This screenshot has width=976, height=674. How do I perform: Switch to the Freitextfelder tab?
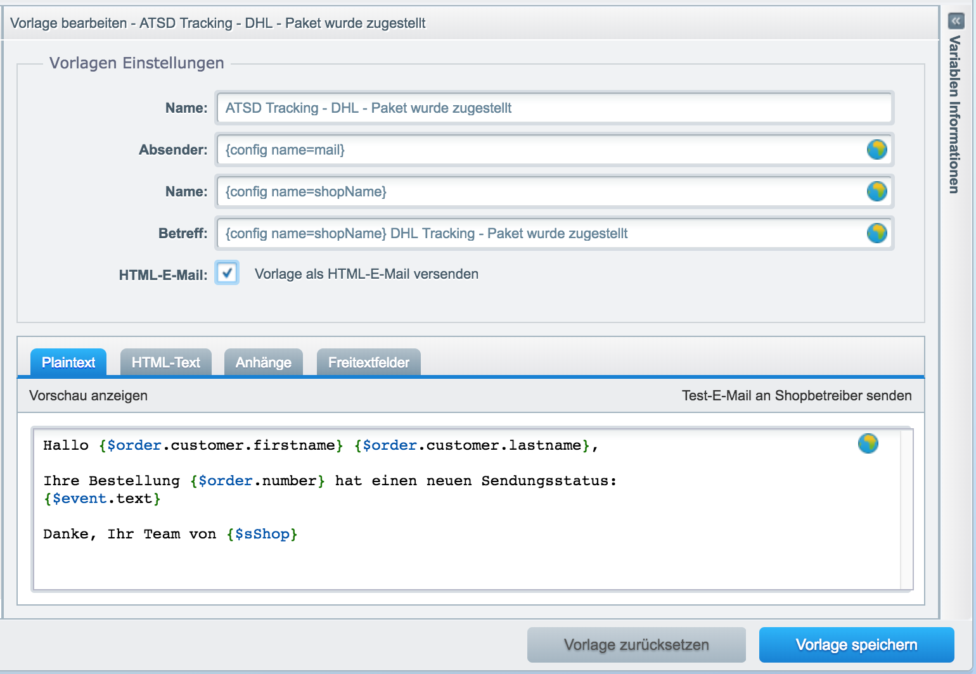[368, 362]
